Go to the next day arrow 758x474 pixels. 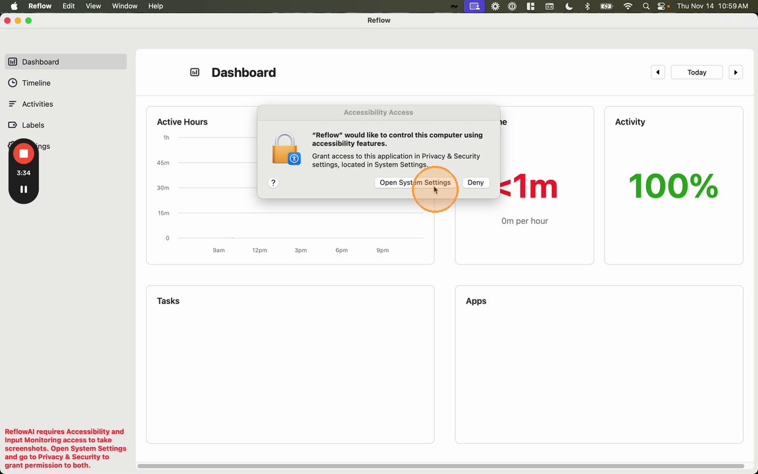(735, 72)
